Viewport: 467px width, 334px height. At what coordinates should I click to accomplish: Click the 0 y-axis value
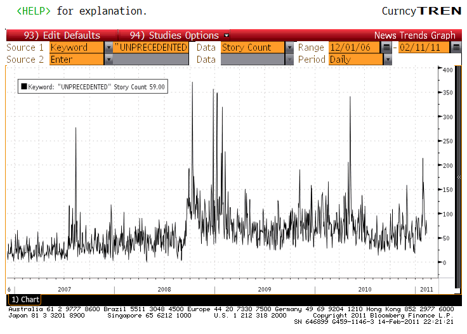point(445,262)
